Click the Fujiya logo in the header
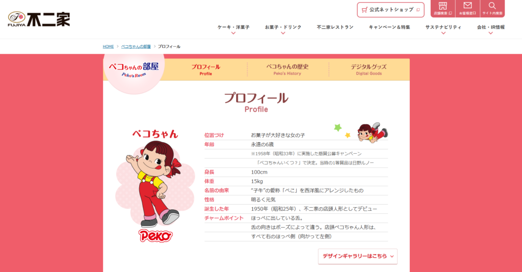Viewport: 522px width, 272px height. pyautogui.click(x=39, y=19)
